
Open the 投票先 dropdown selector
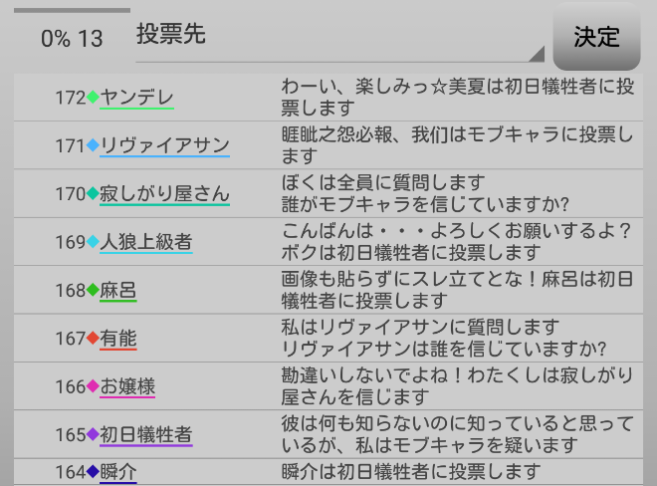click(x=340, y=38)
